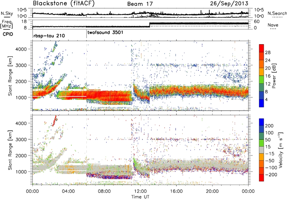Click the "28" tick on Power color bar
Screen dimensions: 287x199
tap(268, 52)
